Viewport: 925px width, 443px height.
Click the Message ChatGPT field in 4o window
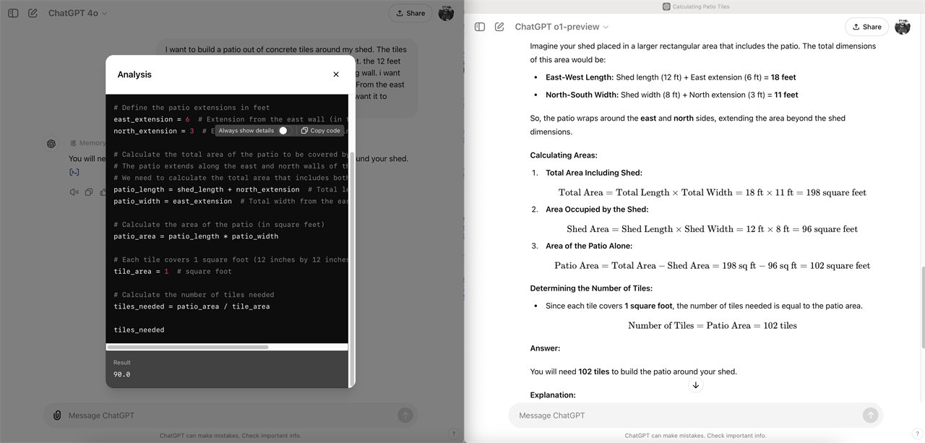point(230,416)
